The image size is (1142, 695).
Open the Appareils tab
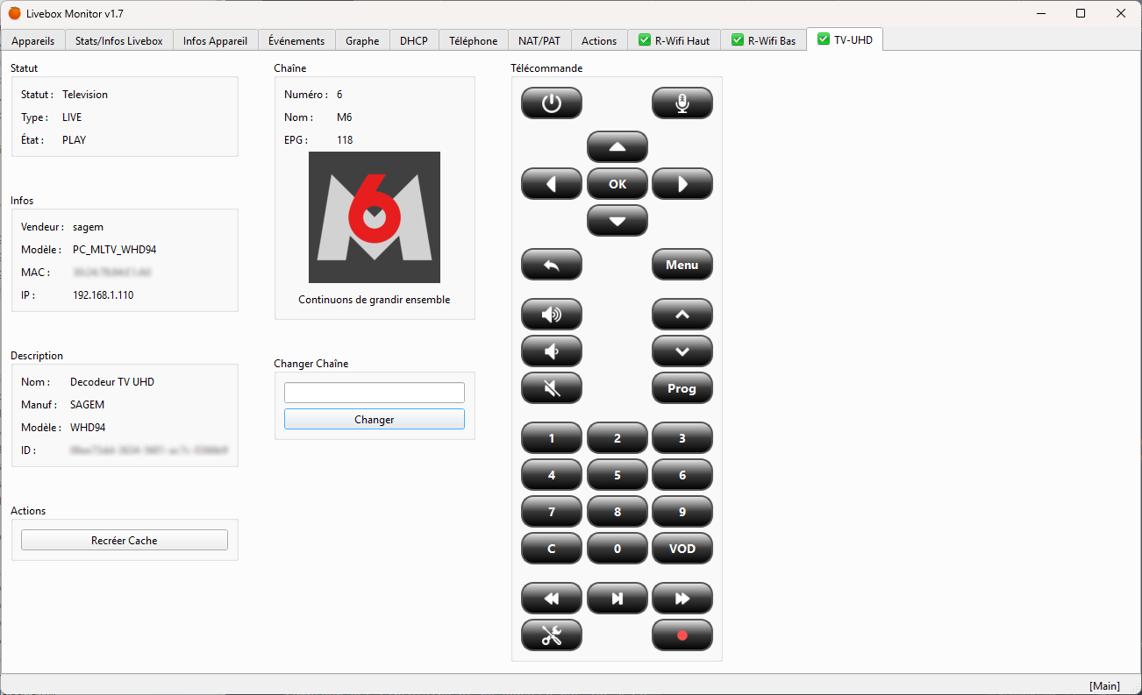(32, 40)
